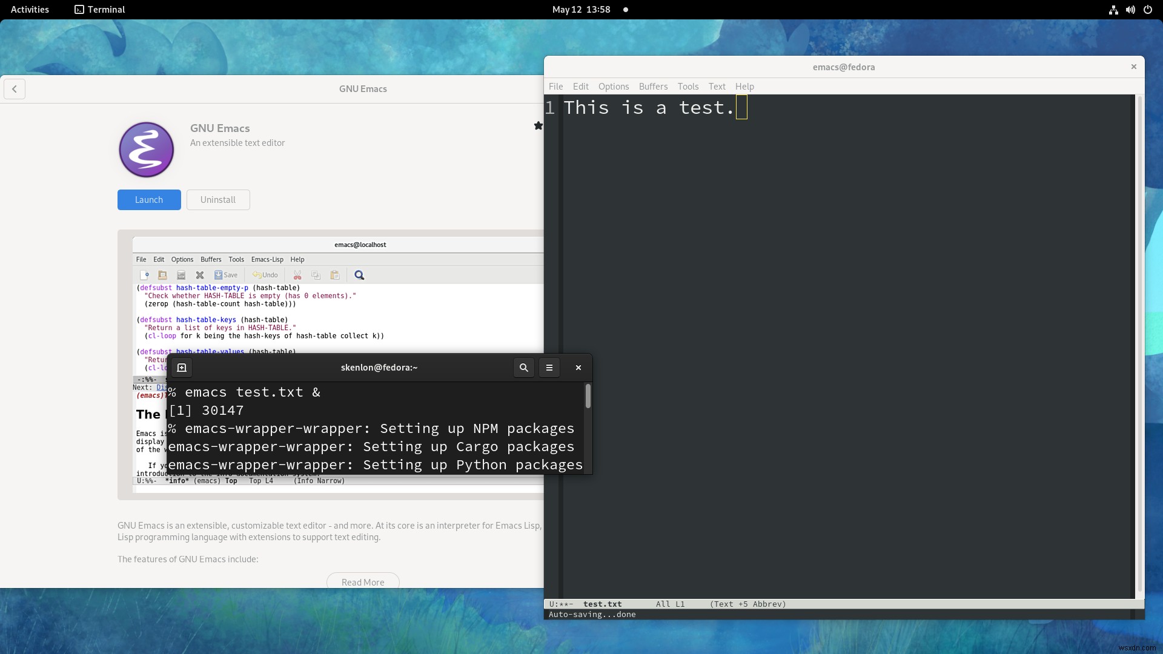Click the Read More link for GNU Emacs
The width and height of the screenshot is (1163, 654).
(x=363, y=581)
